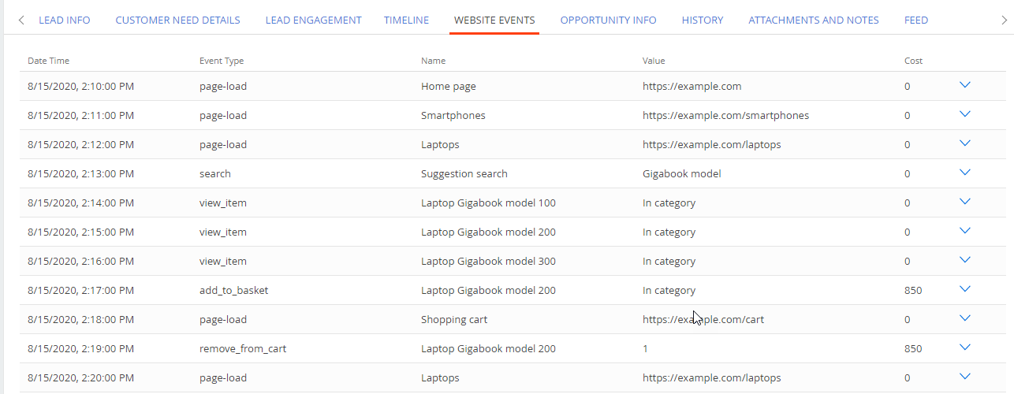Click the https://example.com/cart value
This screenshot has width=1014, height=394.
pos(703,320)
